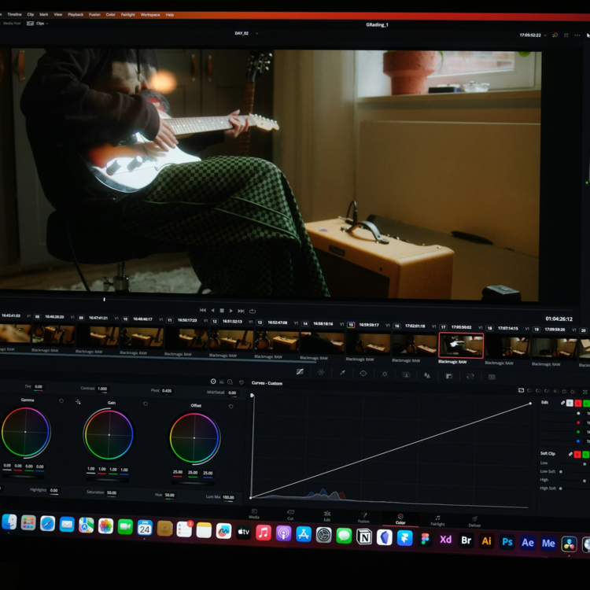This screenshot has height=590, width=590.
Task: Expand the DAY_02 timeline dropdown
Action: 256,33
